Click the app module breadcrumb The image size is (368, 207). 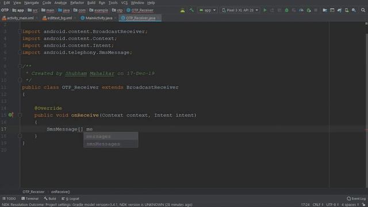tap(18, 10)
